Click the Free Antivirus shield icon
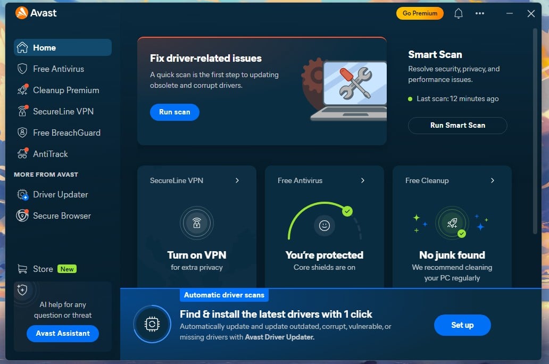 pos(22,69)
